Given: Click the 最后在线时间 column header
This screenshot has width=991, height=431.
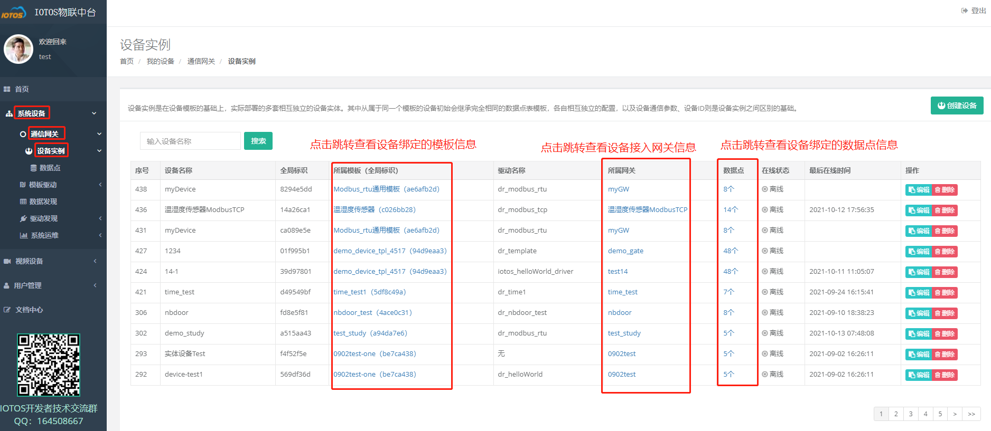Looking at the screenshot, I should pos(830,170).
